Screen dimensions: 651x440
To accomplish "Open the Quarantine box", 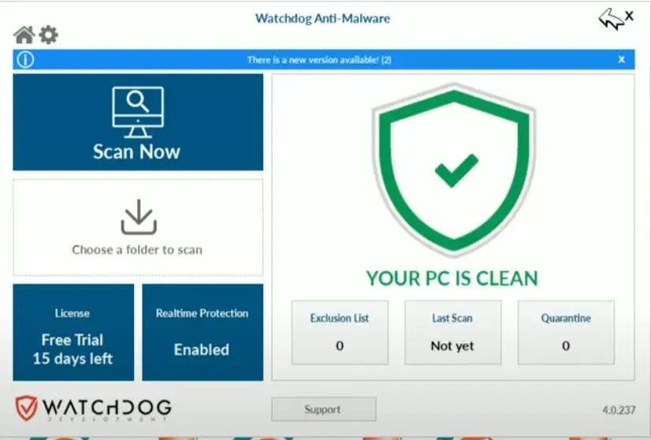I will pos(566,332).
